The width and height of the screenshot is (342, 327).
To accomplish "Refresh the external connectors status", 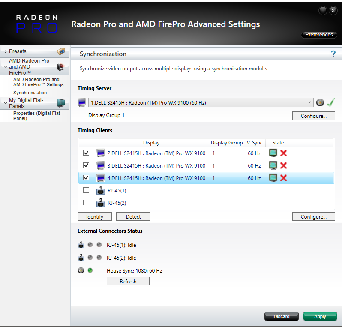I will [128, 282].
